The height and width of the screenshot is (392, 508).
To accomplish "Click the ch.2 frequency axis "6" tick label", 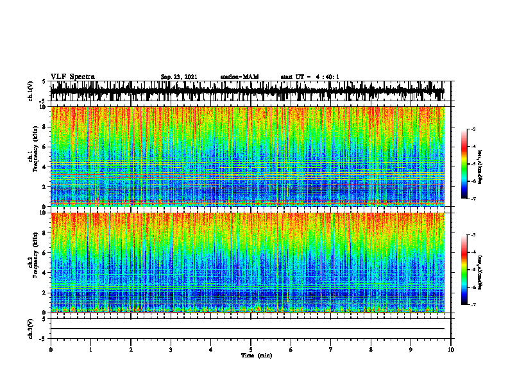I will pos(45,252).
